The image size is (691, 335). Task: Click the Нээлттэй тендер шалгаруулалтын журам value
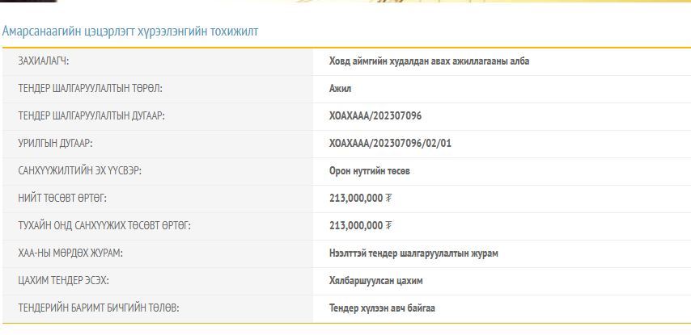(x=413, y=253)
